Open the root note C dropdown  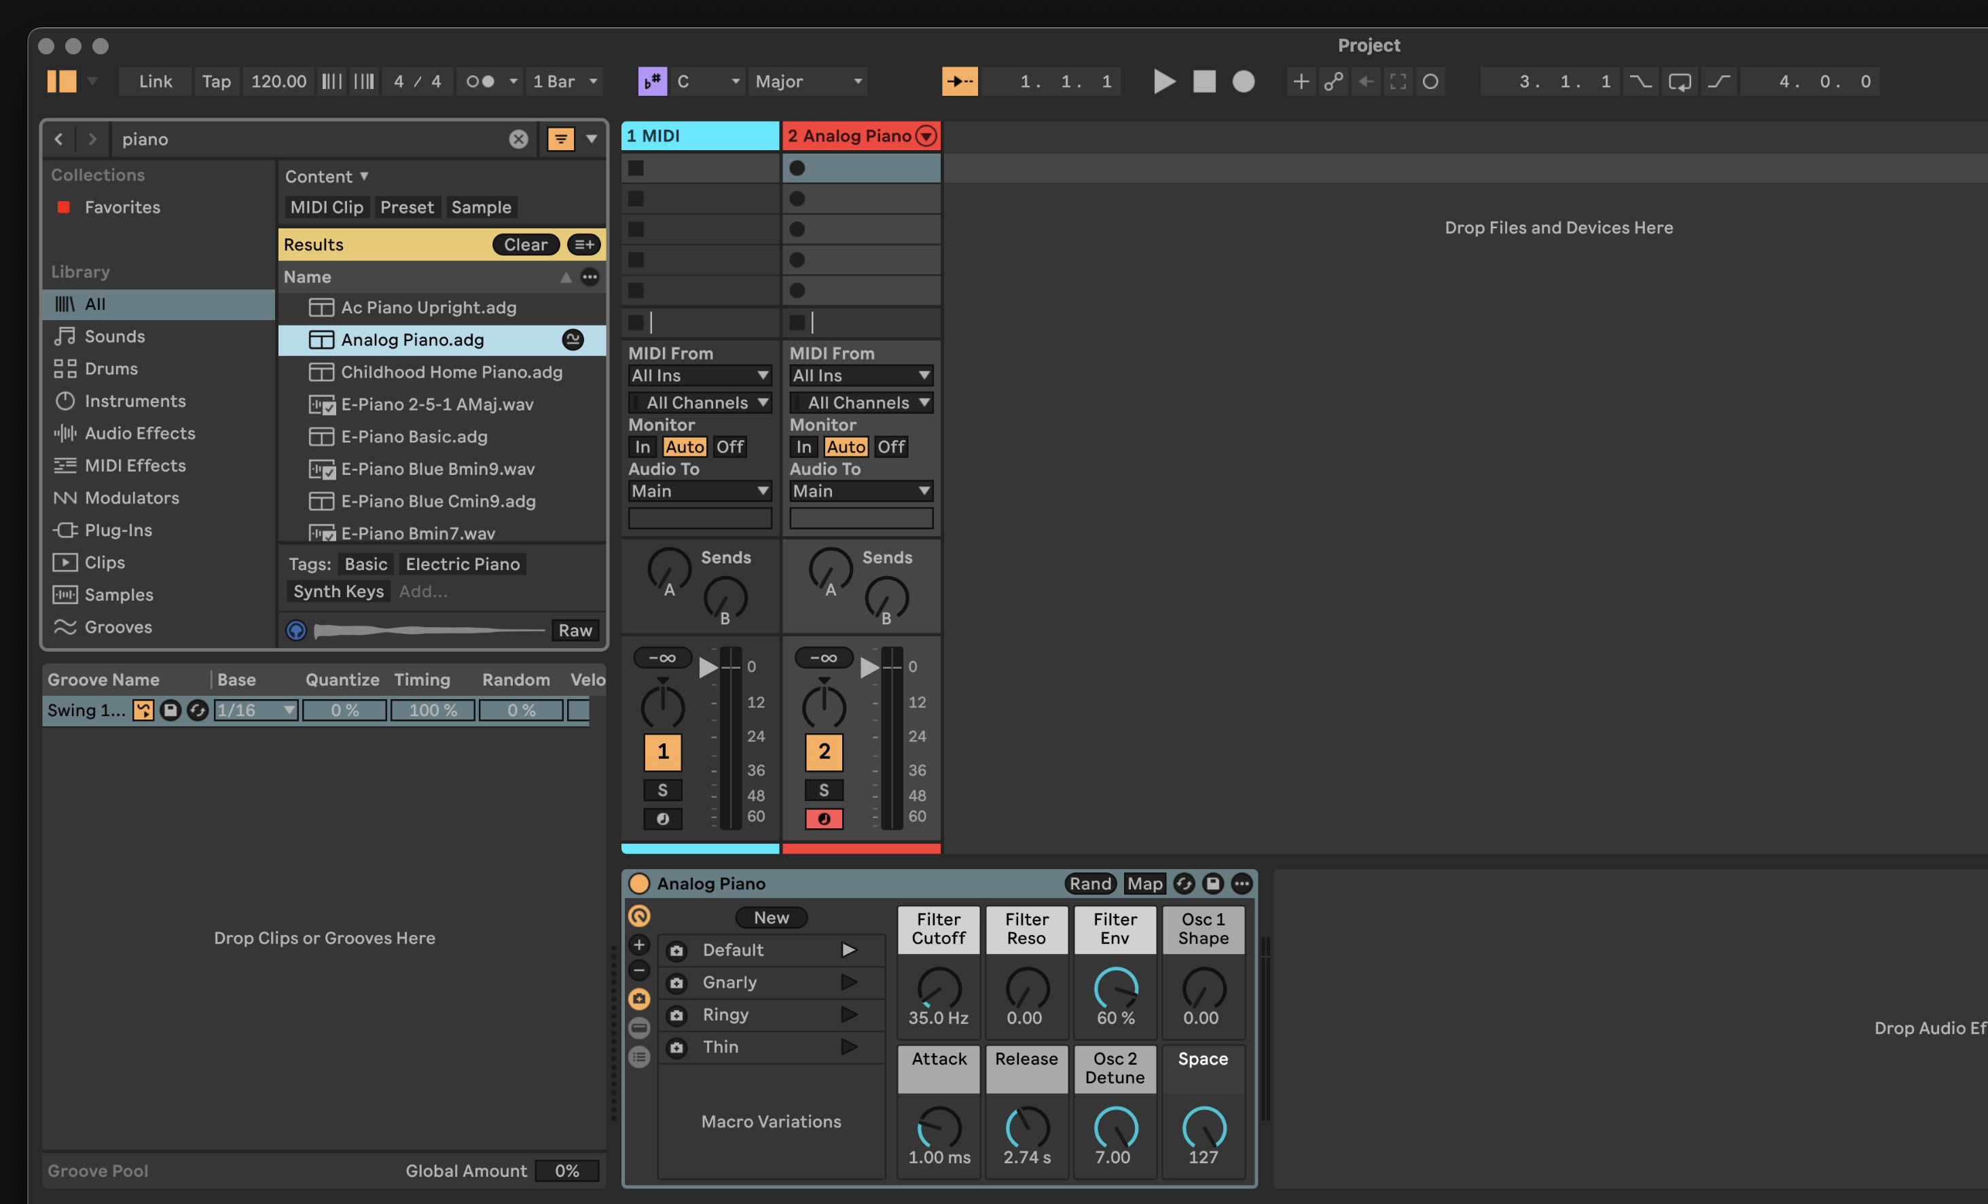pos(708,82)
